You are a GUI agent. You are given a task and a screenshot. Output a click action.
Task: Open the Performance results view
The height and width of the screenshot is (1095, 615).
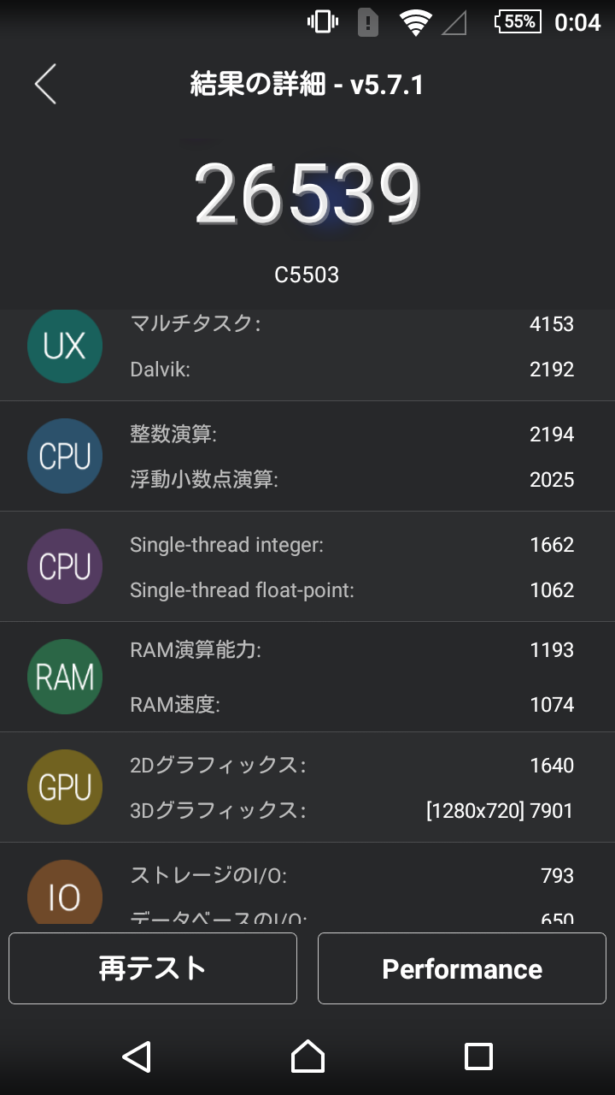(x=461, y=968)
